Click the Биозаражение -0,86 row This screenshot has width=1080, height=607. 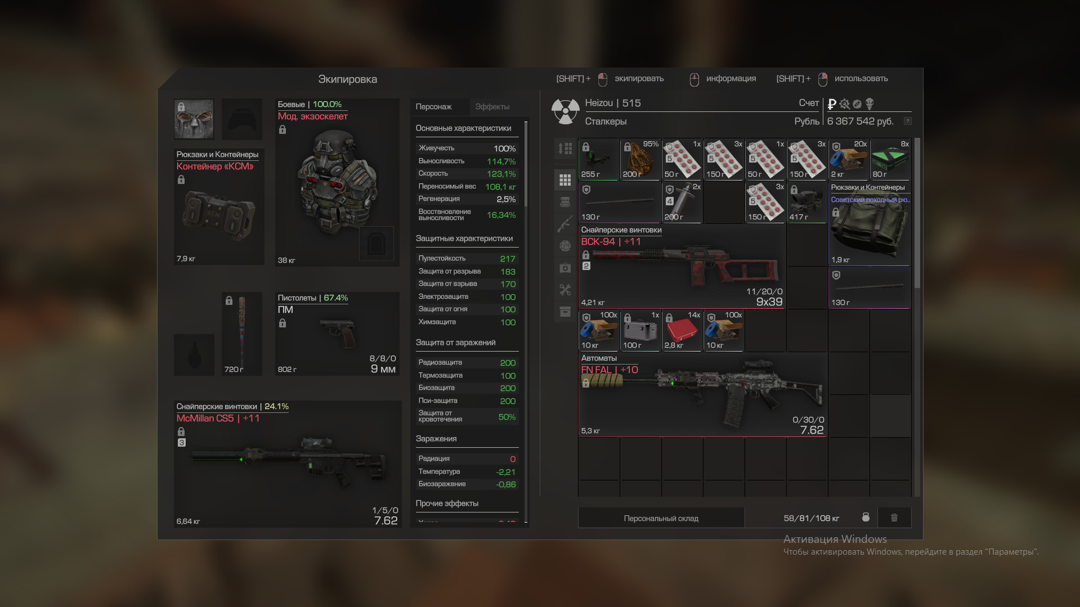467,484
